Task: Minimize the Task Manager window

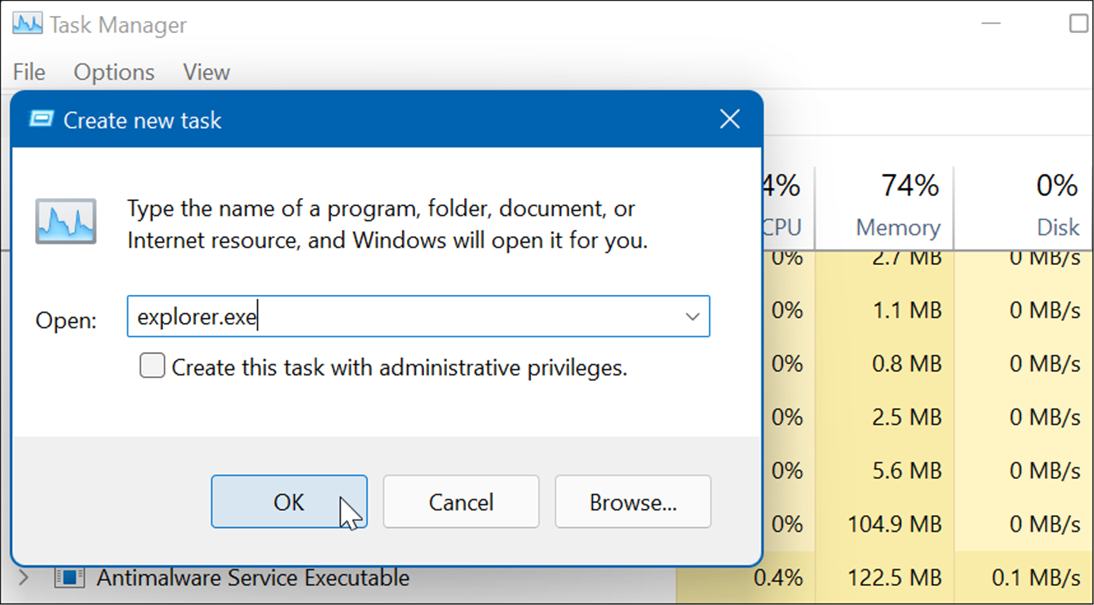Action: [x=992, y=24]
